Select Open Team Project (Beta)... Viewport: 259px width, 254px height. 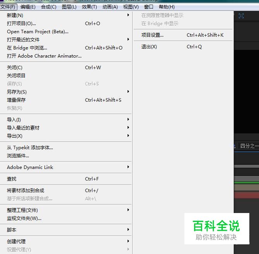[66, 32]
